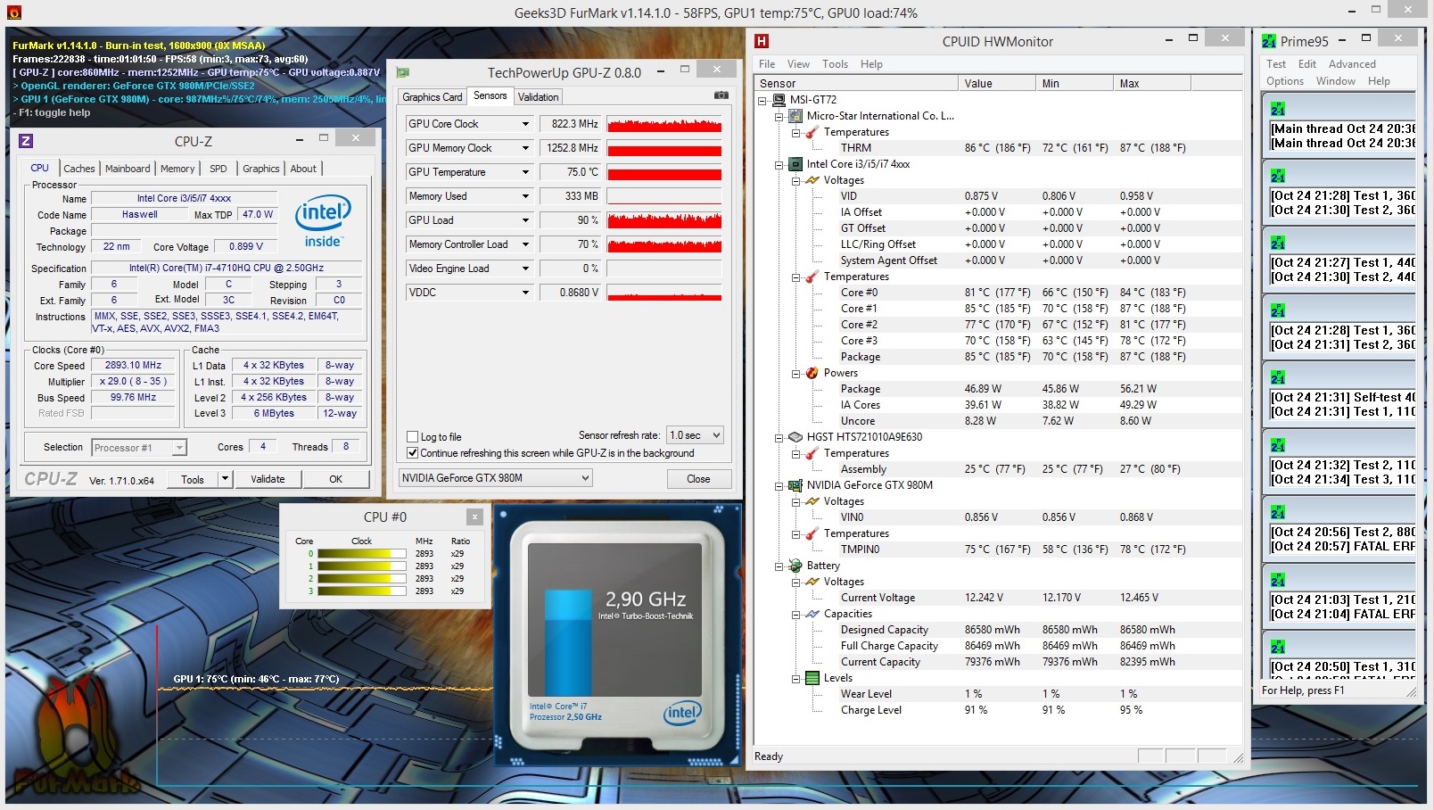Click the Intel Inside logo in CPU-Z
The width and height of the screenshot is (1434, 810).
[x=323, y=220]
